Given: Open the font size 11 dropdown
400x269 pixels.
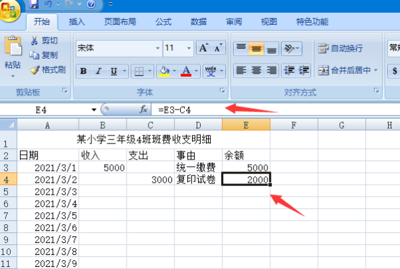Looking at the screenshot, I should click(189, 48).
